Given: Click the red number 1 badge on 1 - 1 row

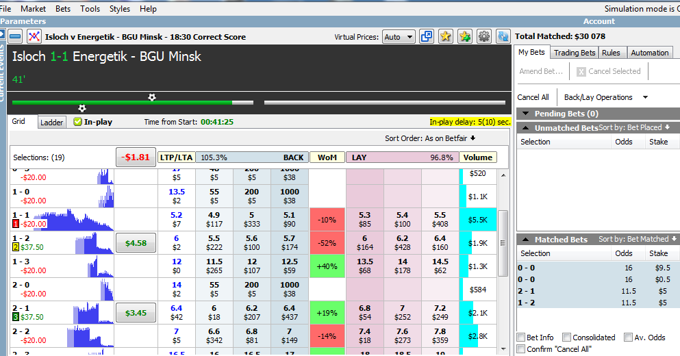Looking at the screenshot, I should [x=16, y=224].
